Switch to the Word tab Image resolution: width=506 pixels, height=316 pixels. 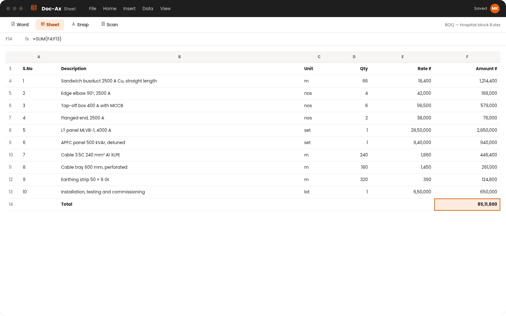click(20, 25)
